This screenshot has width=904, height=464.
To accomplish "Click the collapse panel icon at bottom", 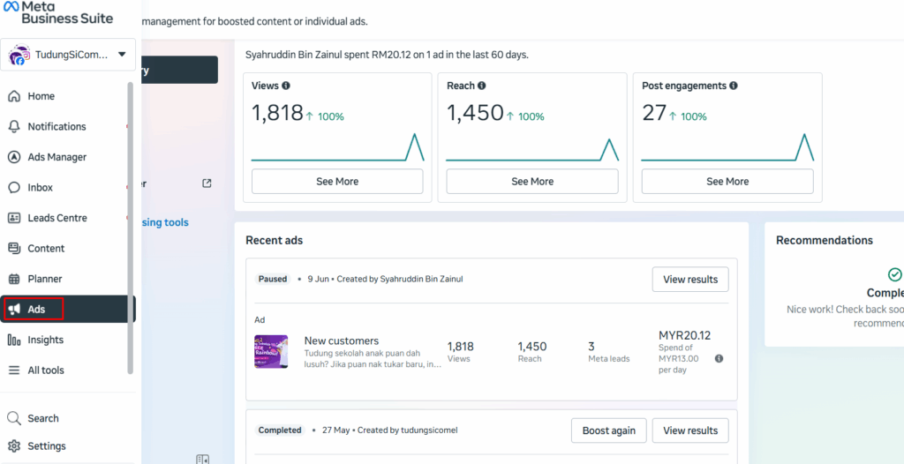I will click(202, 460).
